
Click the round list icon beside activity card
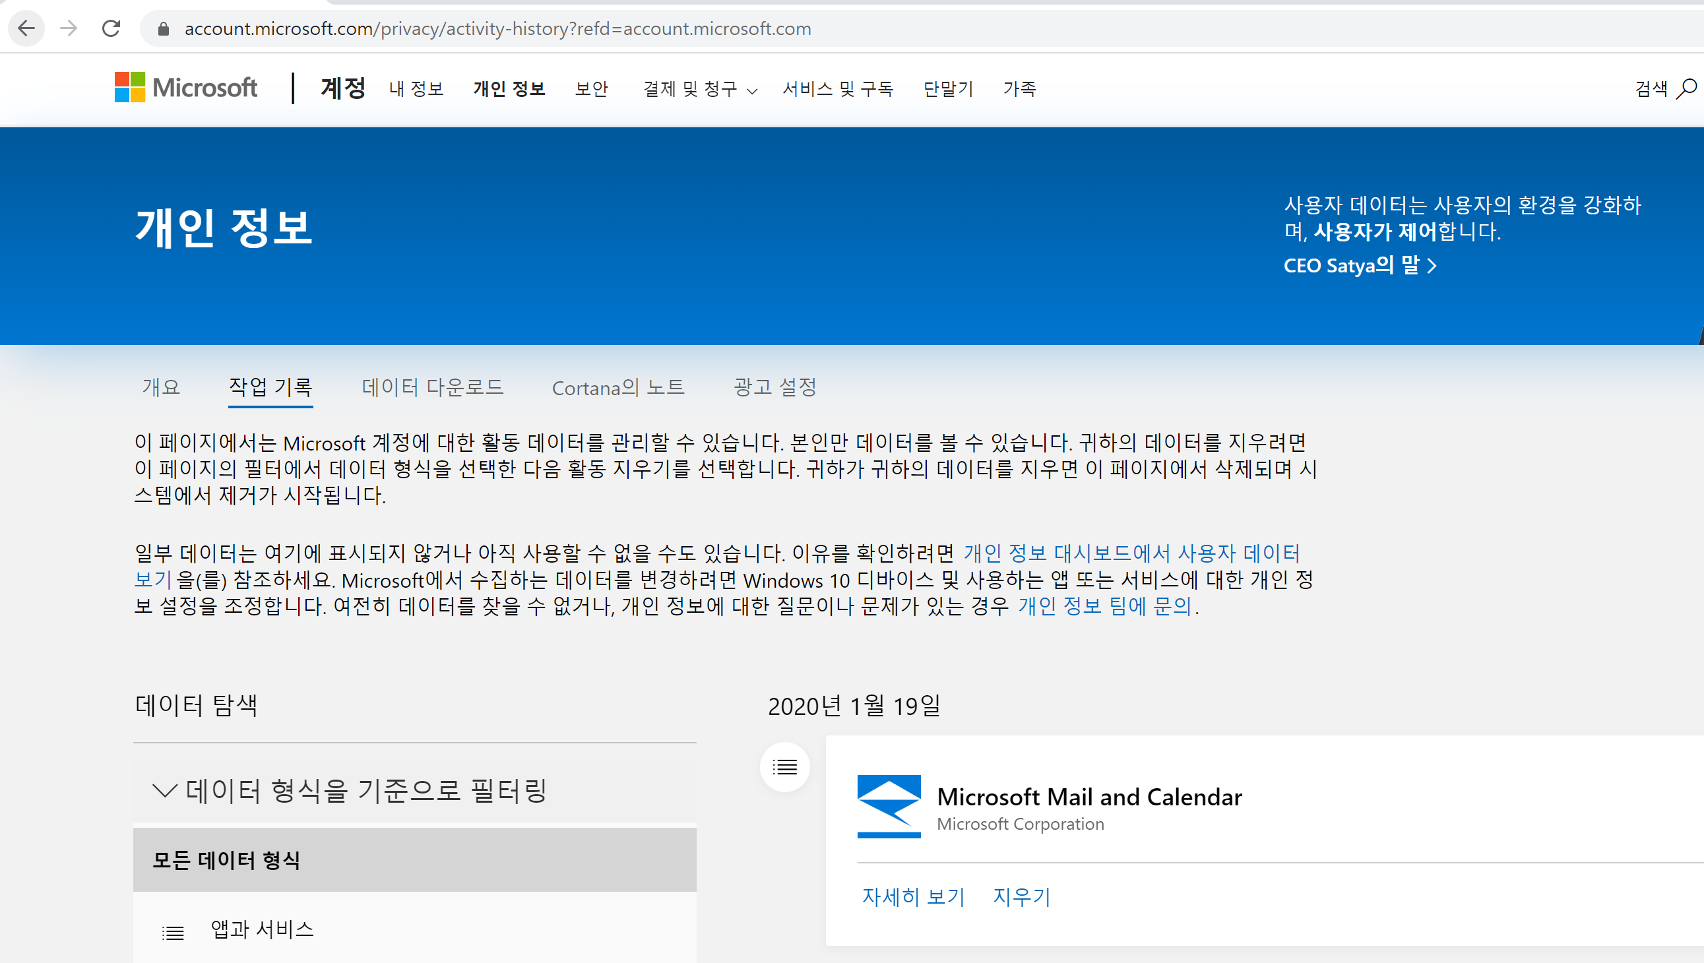pos(784,766)
